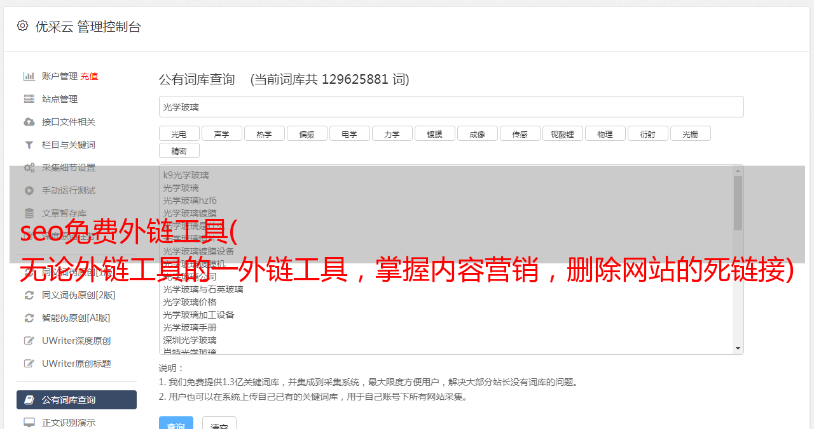
Task: Click the monitor icon for 正文识别演示
Action: (29, 423)
